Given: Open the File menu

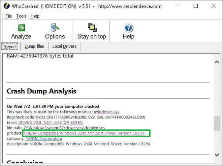Looking at the screenshot, I should [9, 16].
